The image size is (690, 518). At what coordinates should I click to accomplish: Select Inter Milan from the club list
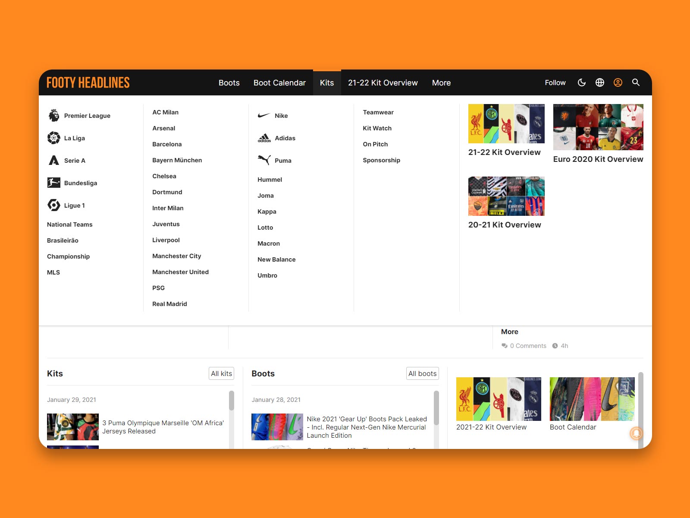click(x=168, y=208)
